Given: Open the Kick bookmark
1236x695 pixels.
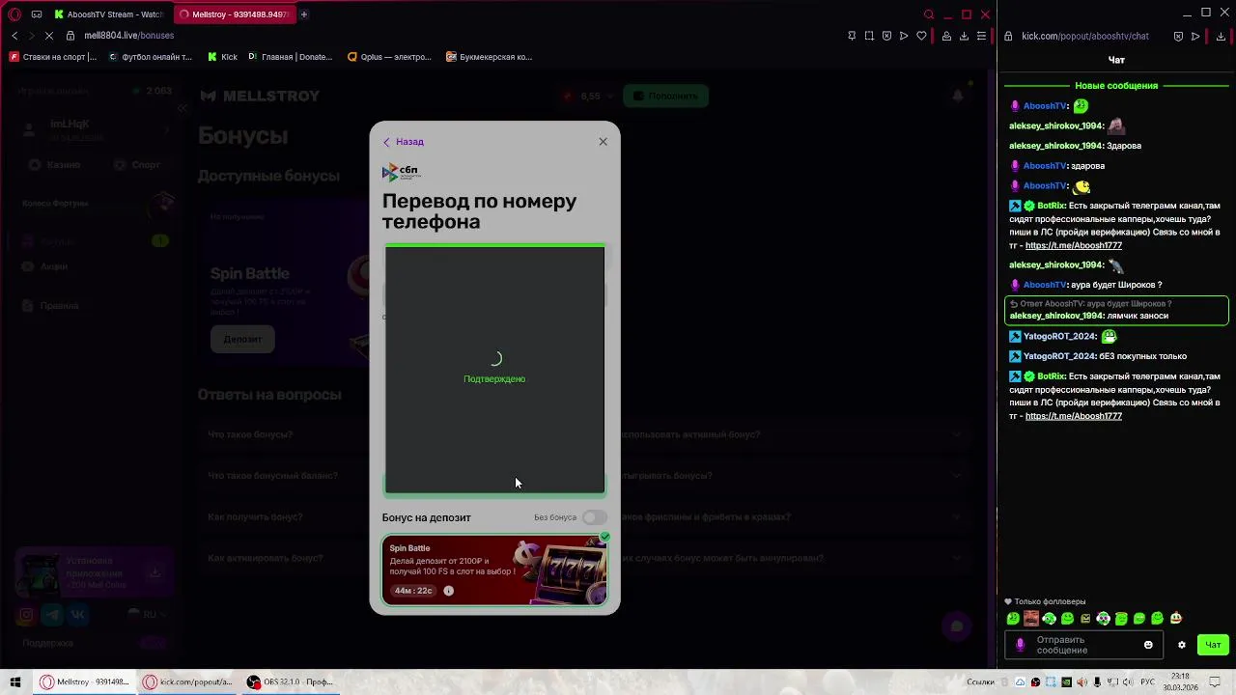Looking at the screenshot, I should pyautogui.click(x=222, y=57).
